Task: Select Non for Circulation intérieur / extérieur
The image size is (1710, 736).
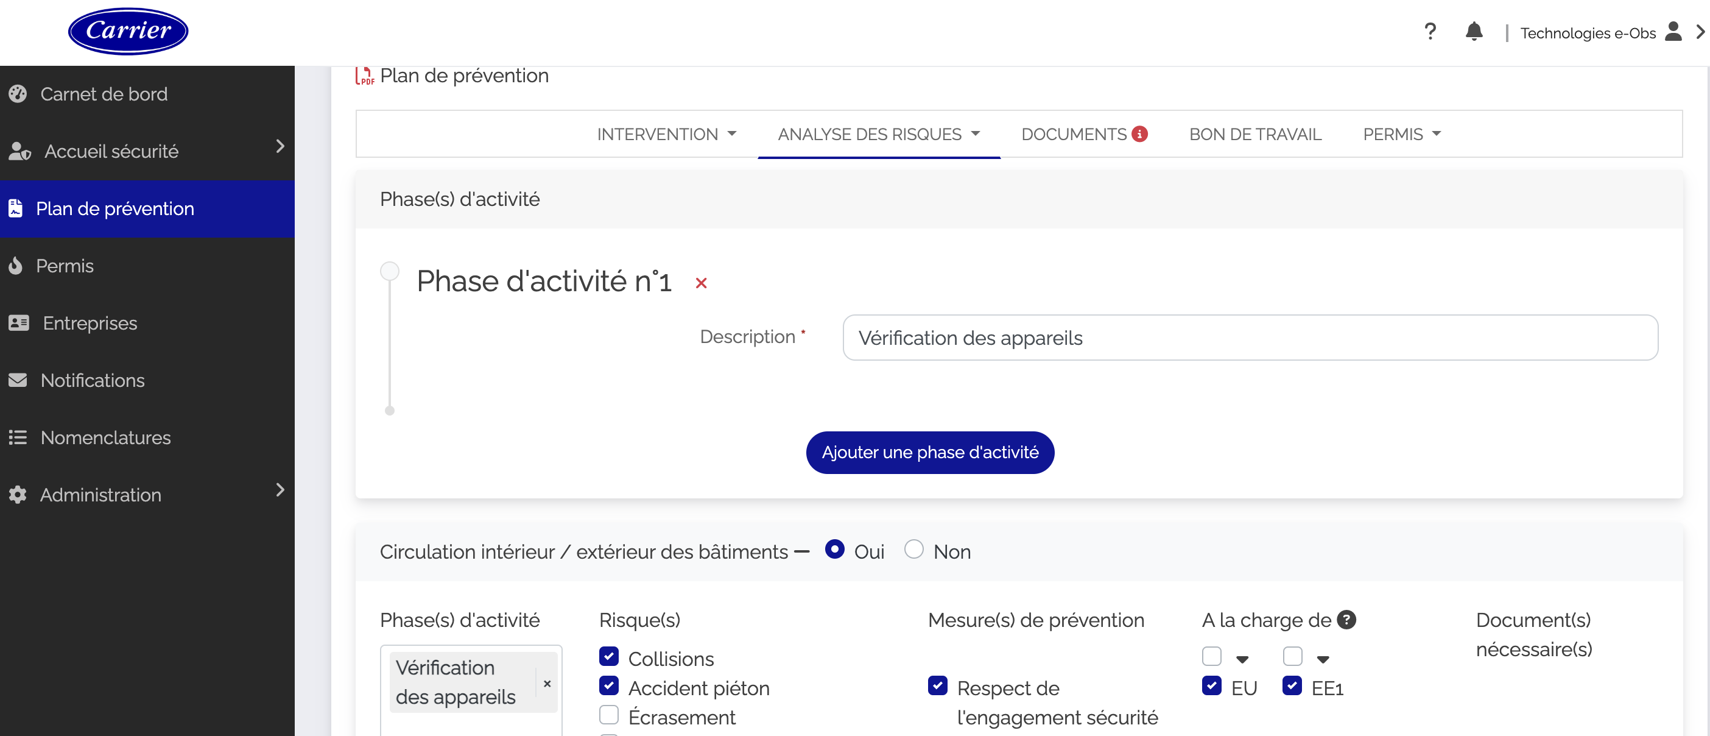Action: pos(914,550)
